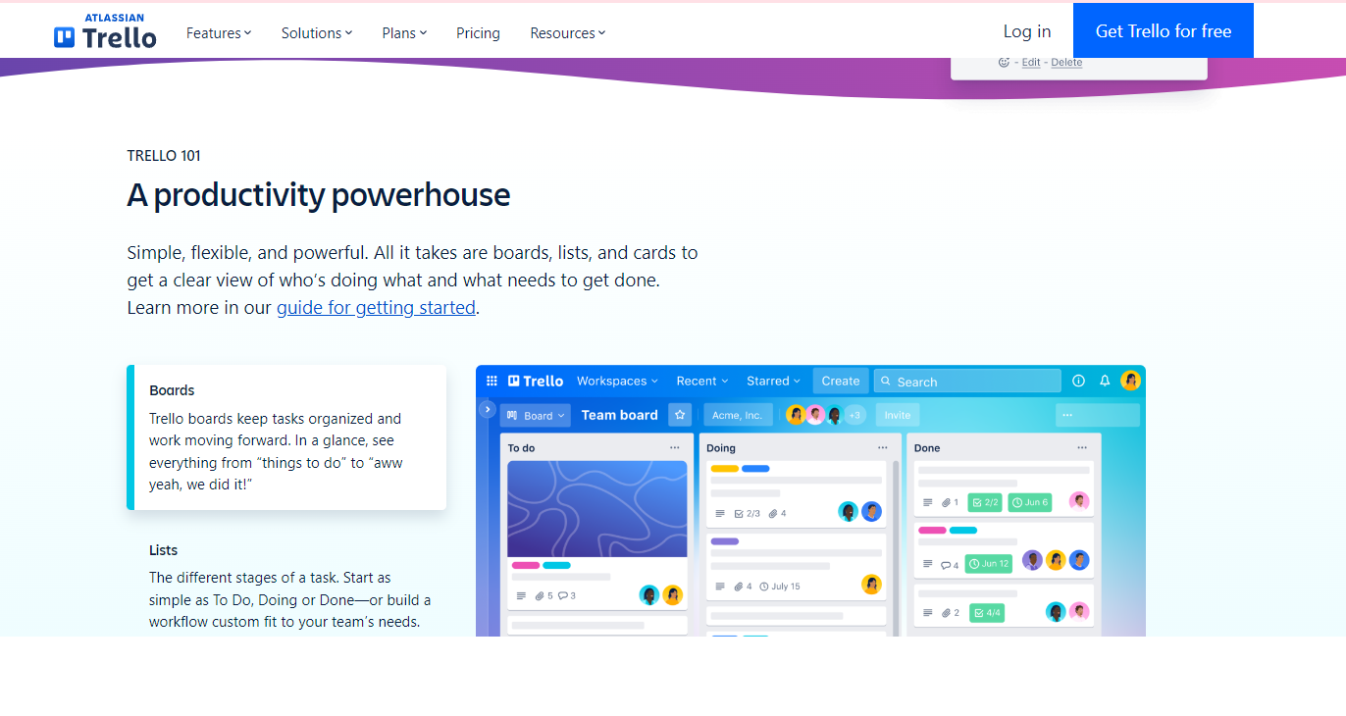
Task: Toggle the star next to Team board
Action: tap(680, 415)
